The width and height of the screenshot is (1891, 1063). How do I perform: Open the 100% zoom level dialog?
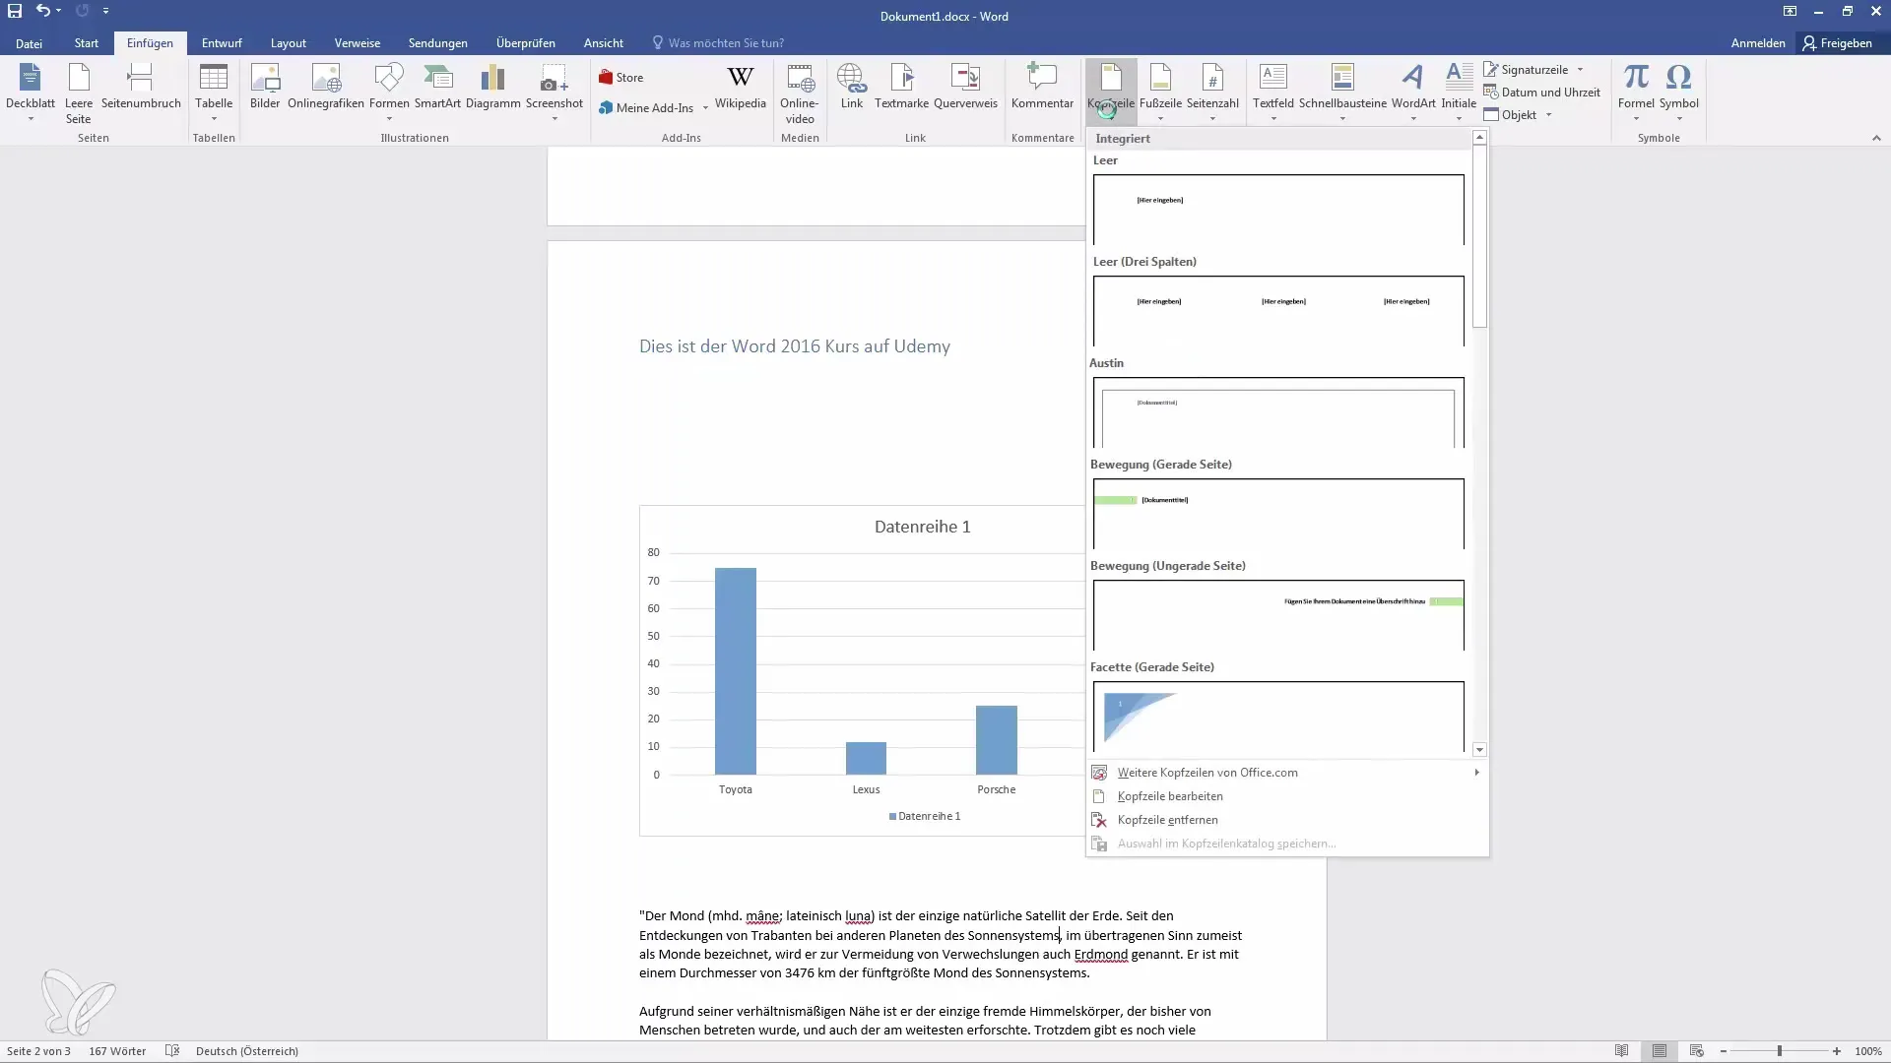coord(1868,1051)
